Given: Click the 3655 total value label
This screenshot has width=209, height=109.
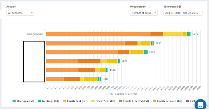Looking at the screenshot, I should click(x=195, y=34).
